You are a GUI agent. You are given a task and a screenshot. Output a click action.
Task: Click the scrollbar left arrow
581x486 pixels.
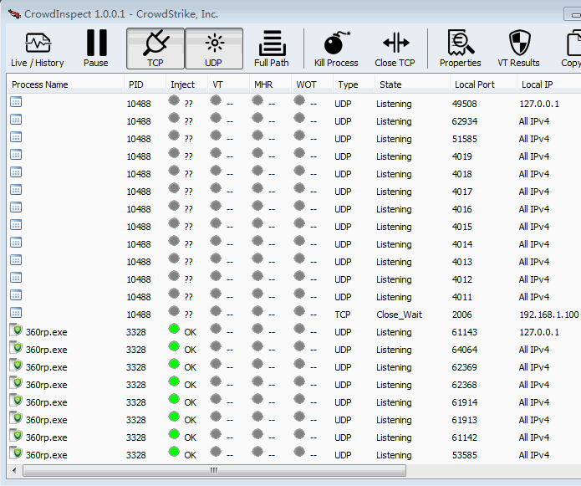coord(16,471)
